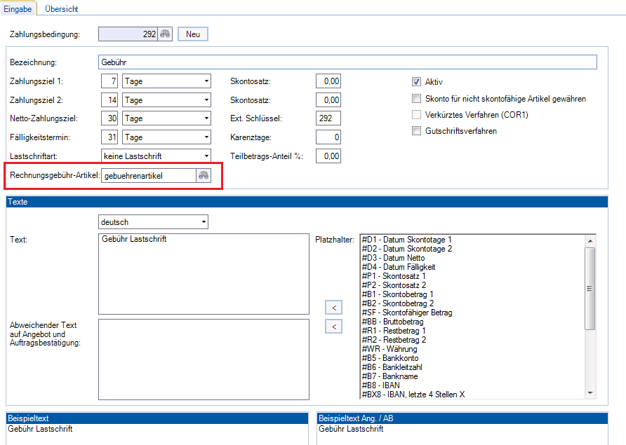The height and width of the screenshot is (445, 626).
Task: Click the Karenztage input field
Action: click(328, 137)
